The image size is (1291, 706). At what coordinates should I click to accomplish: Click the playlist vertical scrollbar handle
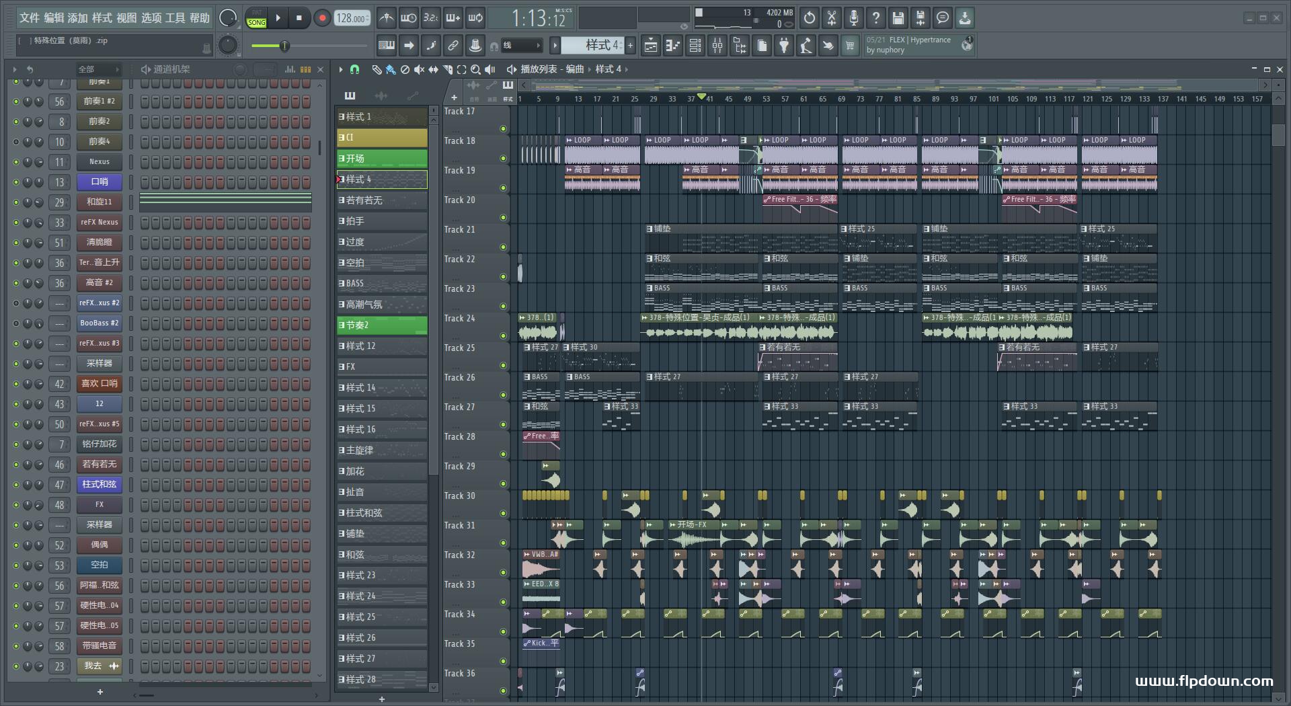(x=1278, y=135)
